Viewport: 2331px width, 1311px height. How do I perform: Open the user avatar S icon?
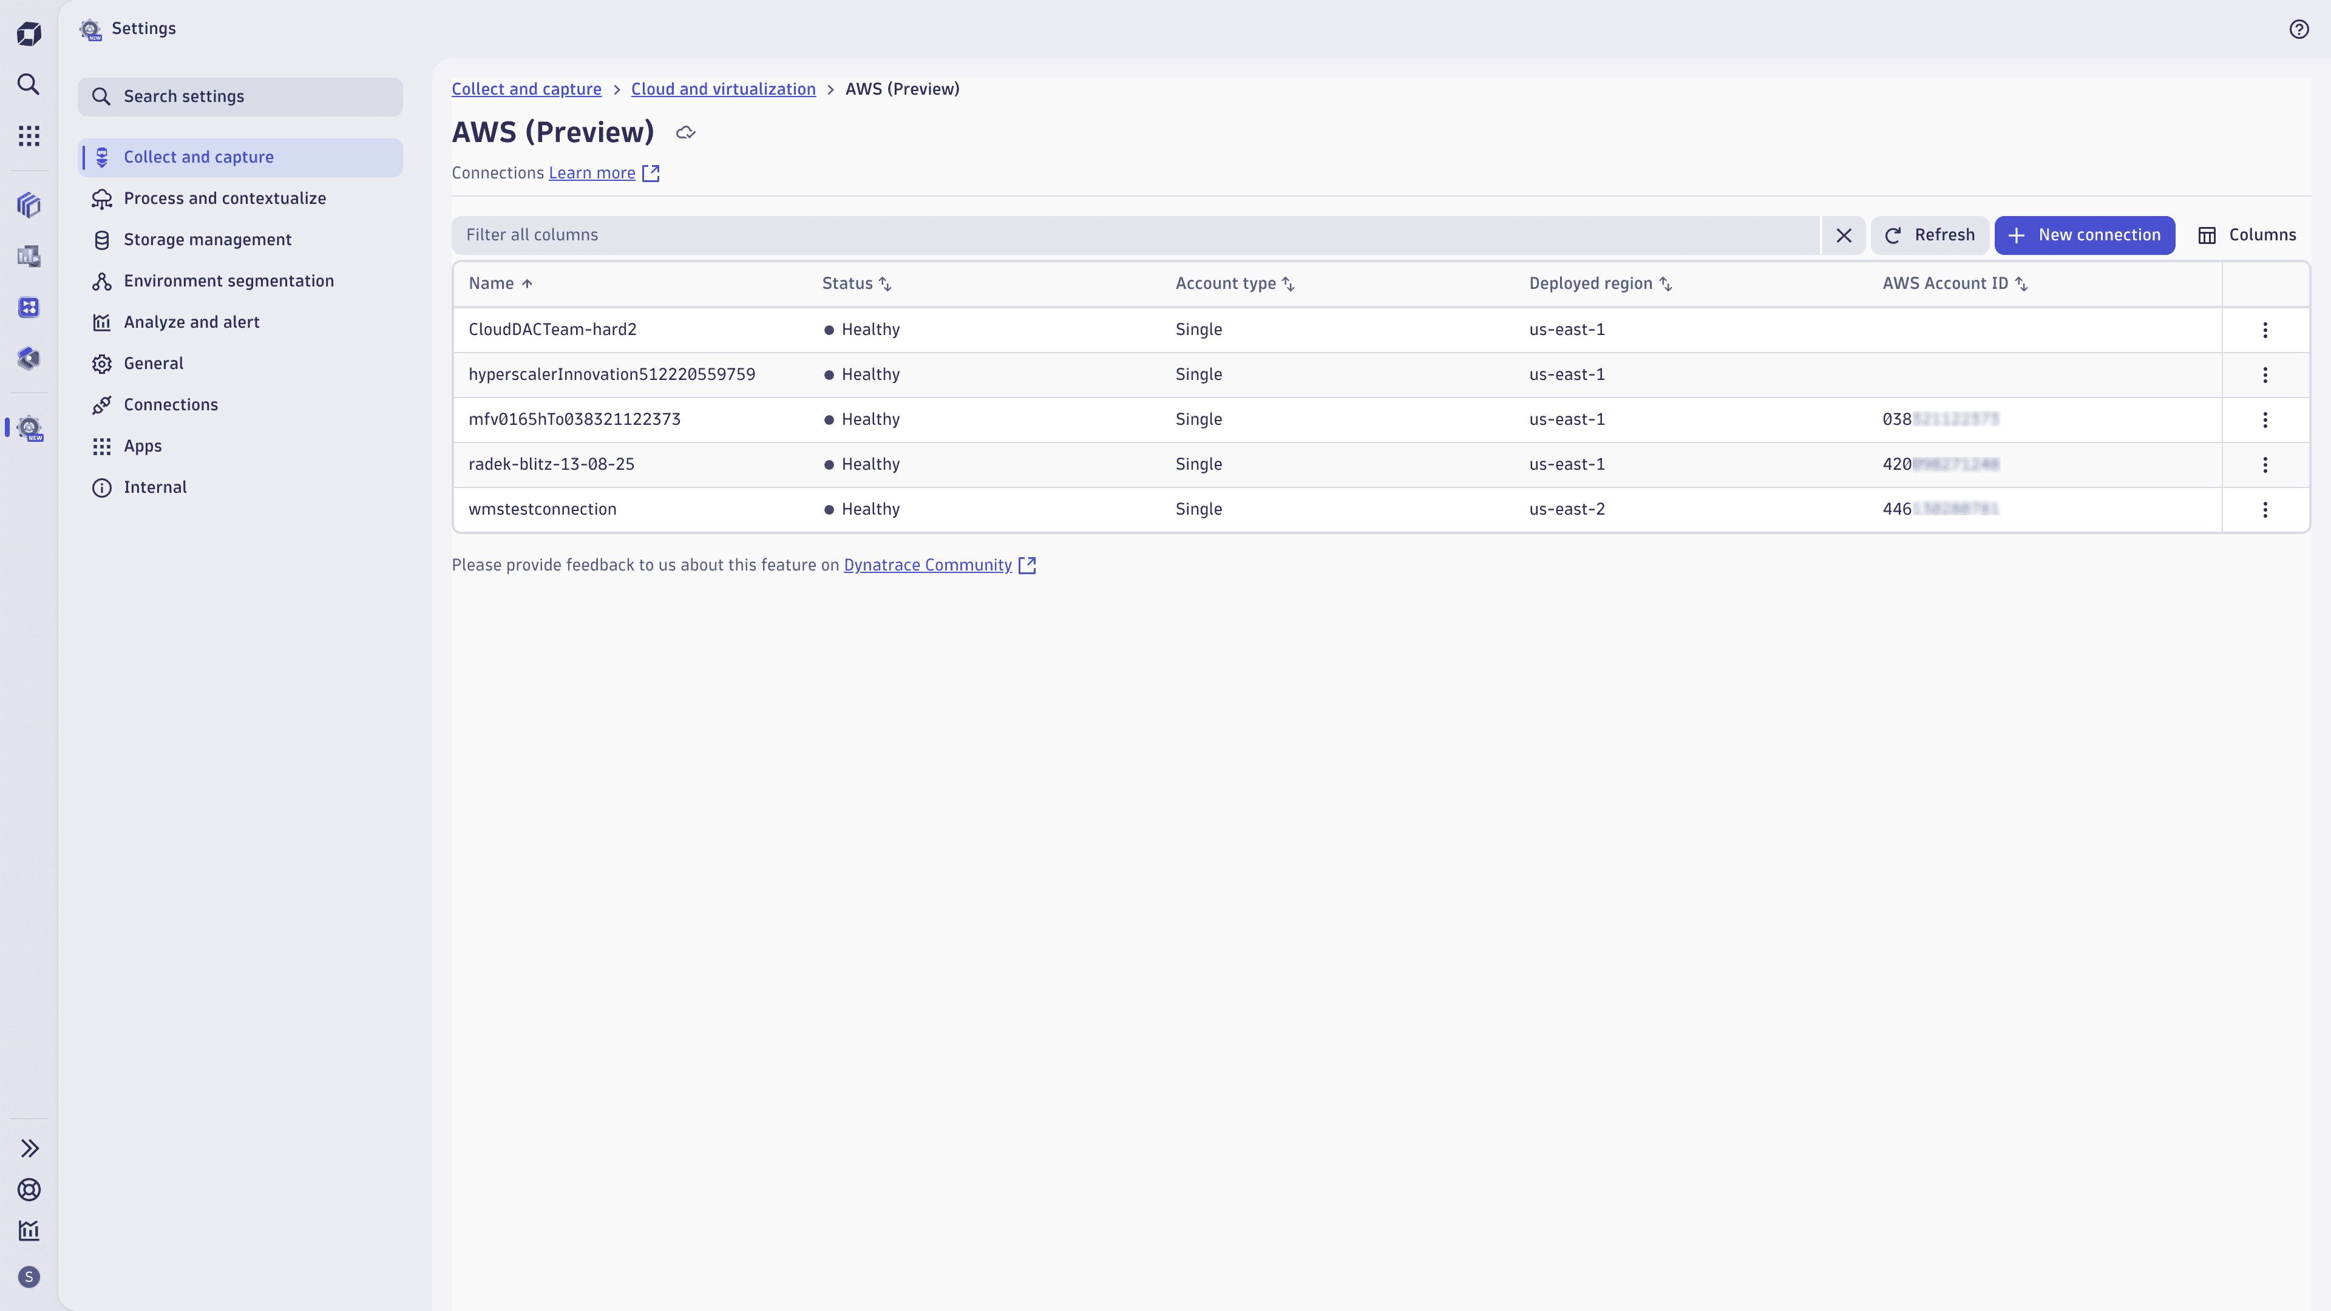[x=29, y=1276]
